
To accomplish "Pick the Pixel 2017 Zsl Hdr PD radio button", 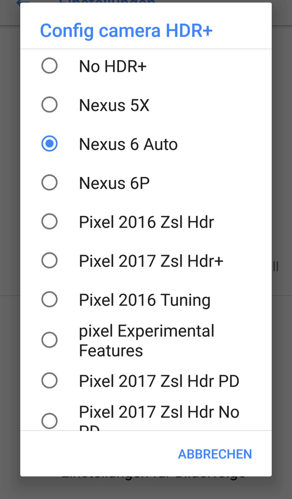I will point(49,381).
